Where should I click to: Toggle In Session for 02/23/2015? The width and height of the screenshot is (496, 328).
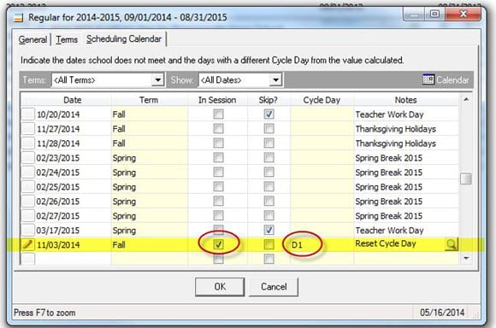(218, 158)
